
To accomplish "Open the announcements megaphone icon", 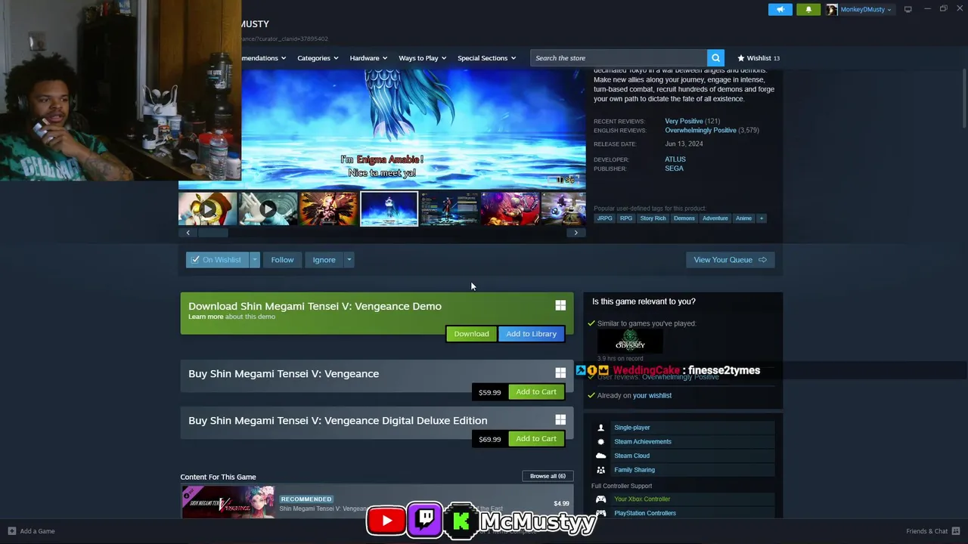I will click(x=780, y=9).
